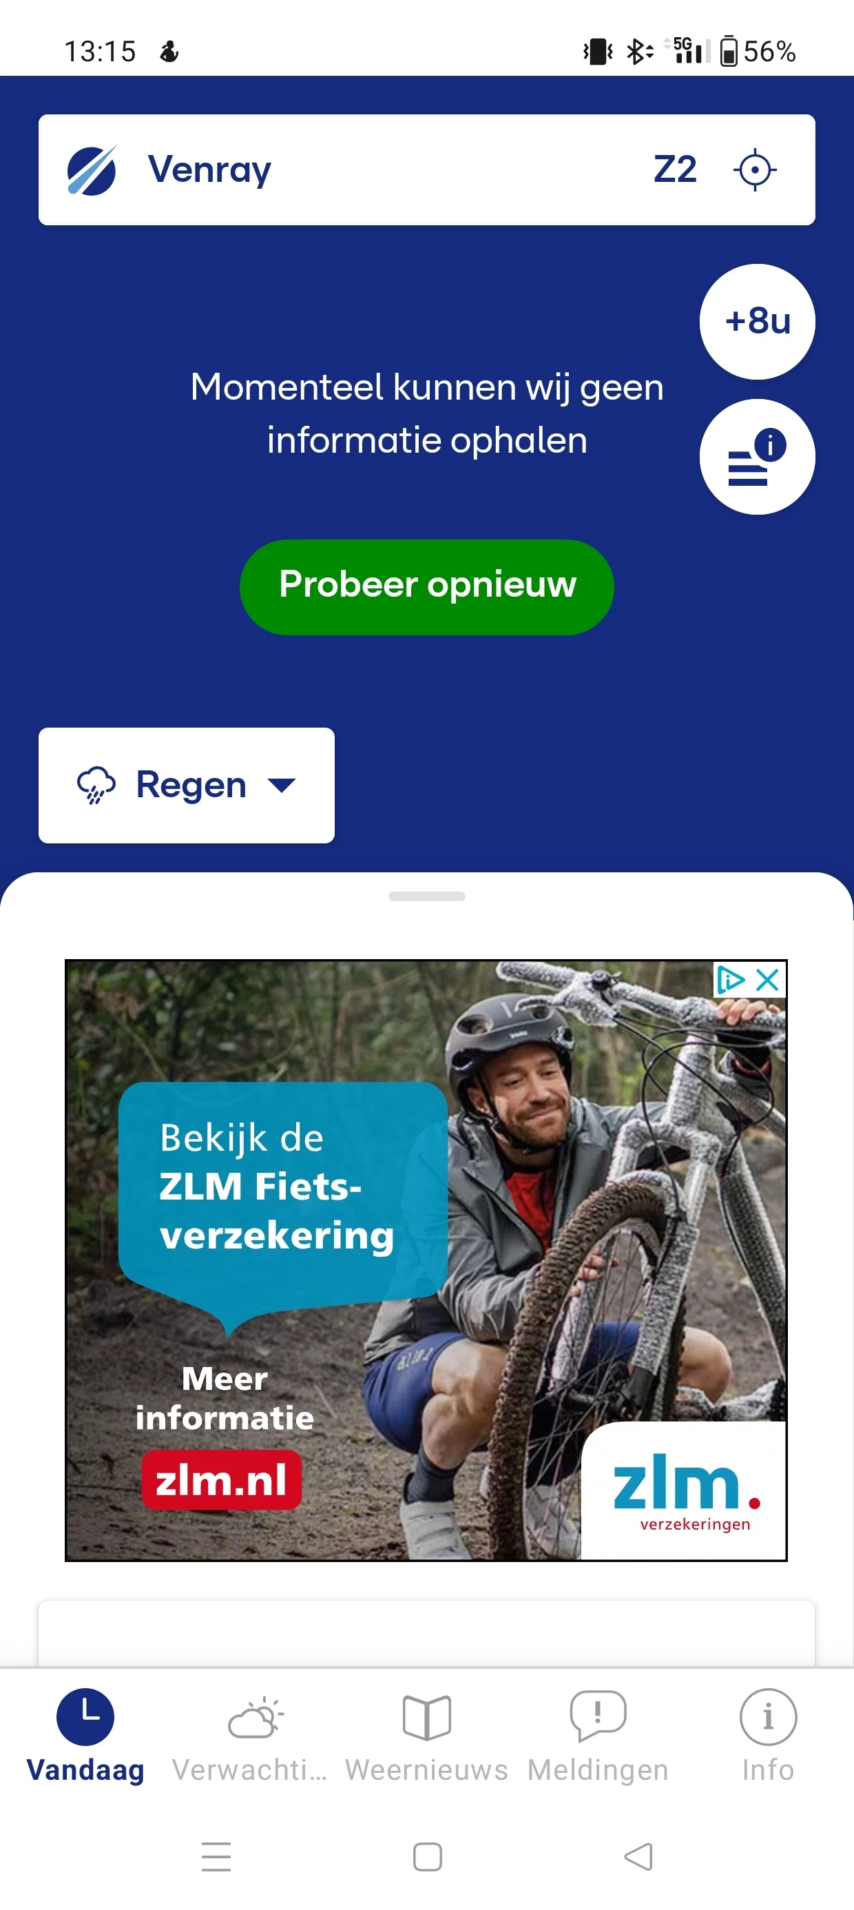Open the legend info list icon
This screenshot has height=1910, width=854.
757,457
